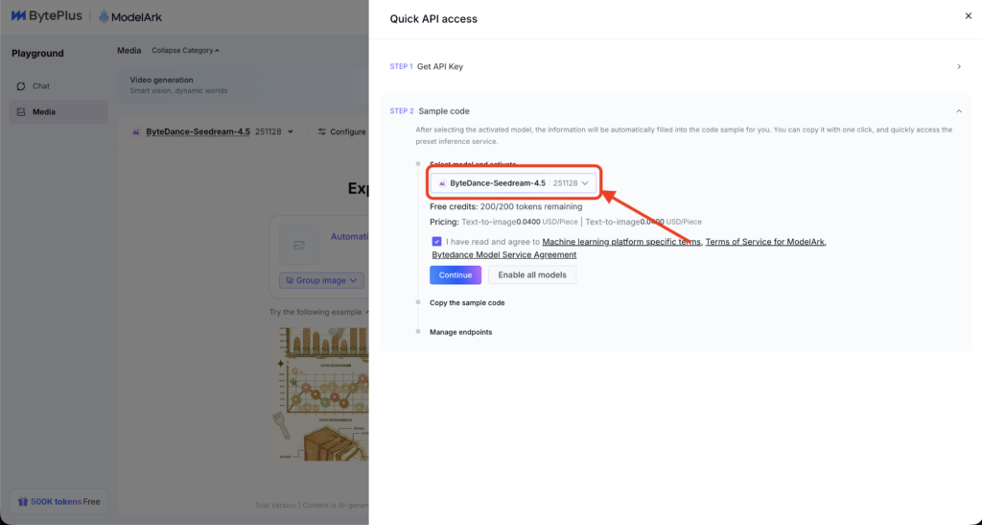
Task: Click the image upload placeholder icon
Action: pos(299,246)
